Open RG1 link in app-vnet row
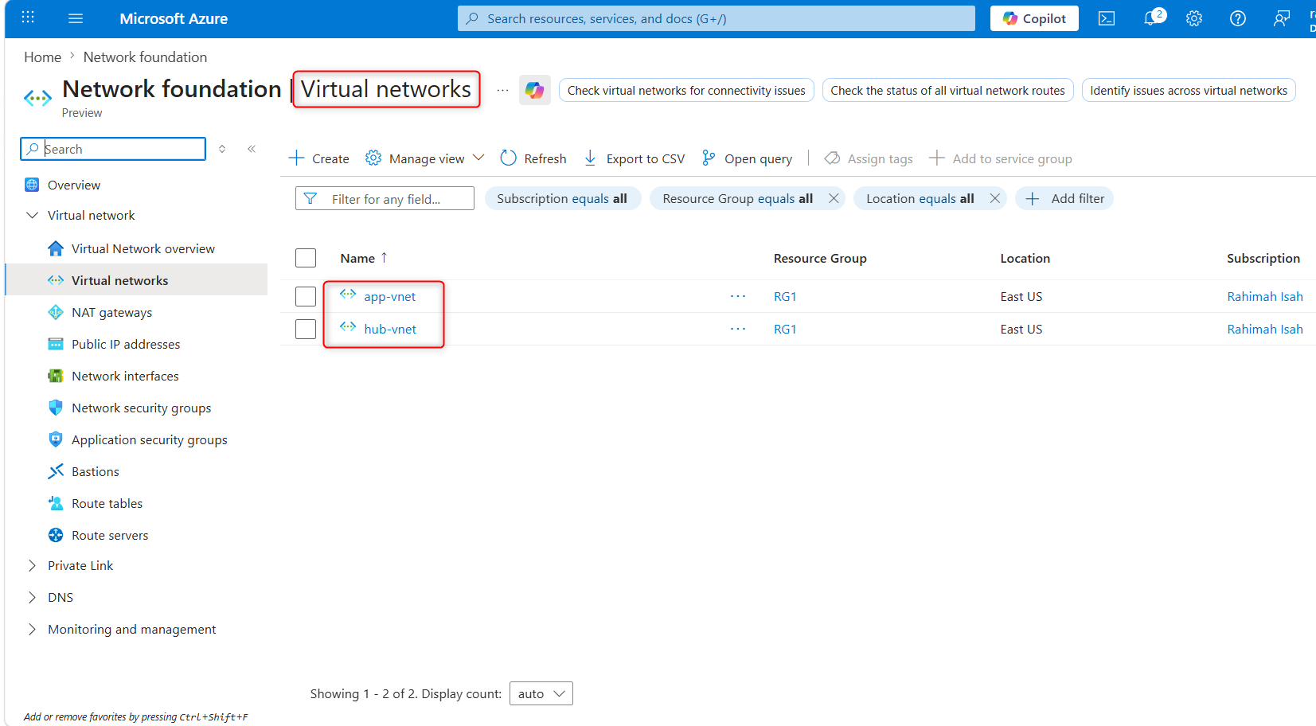1316x726 pixels. coord(785,296)
